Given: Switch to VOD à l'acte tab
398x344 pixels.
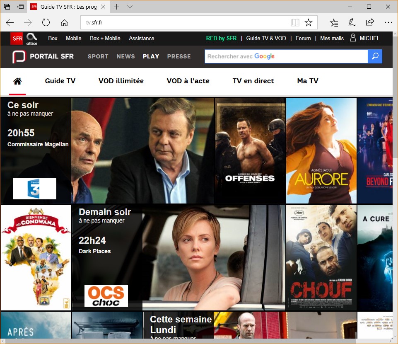Looking at the screenshot, I should [x=188, y=81].
